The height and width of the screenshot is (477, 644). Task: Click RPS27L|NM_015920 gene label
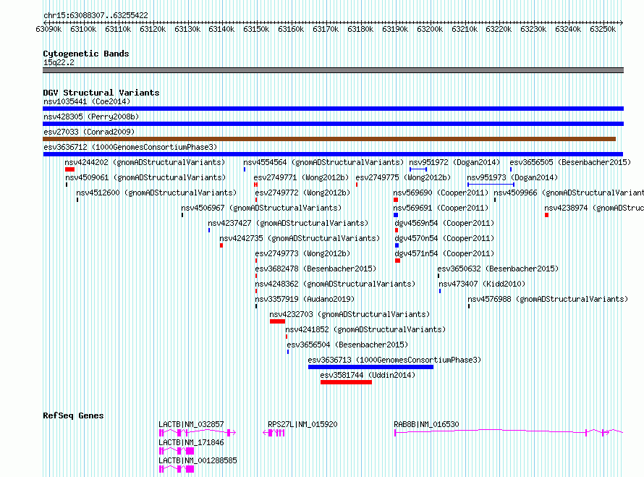[302, 424]
